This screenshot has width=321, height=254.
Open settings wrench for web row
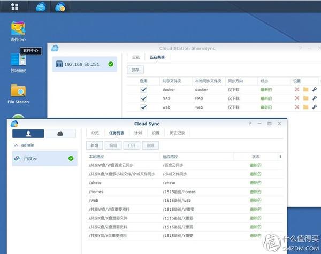coord(315,107)
